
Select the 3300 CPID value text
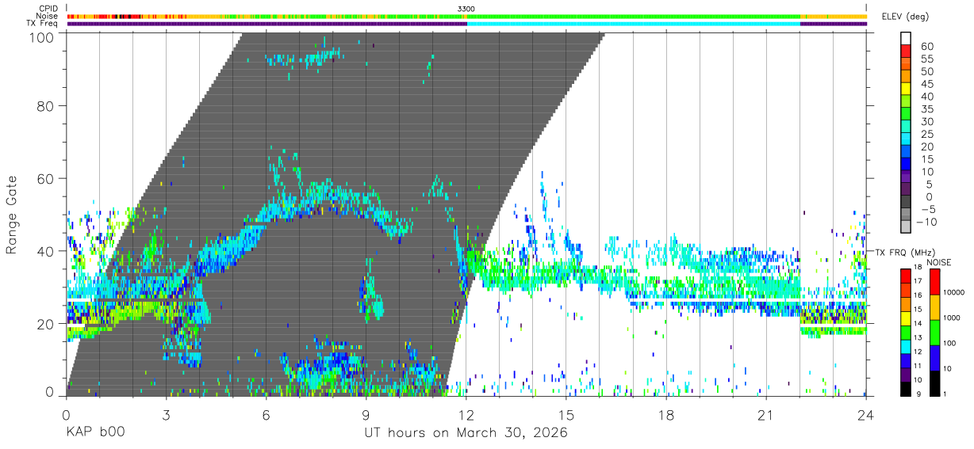click(466, 9)
